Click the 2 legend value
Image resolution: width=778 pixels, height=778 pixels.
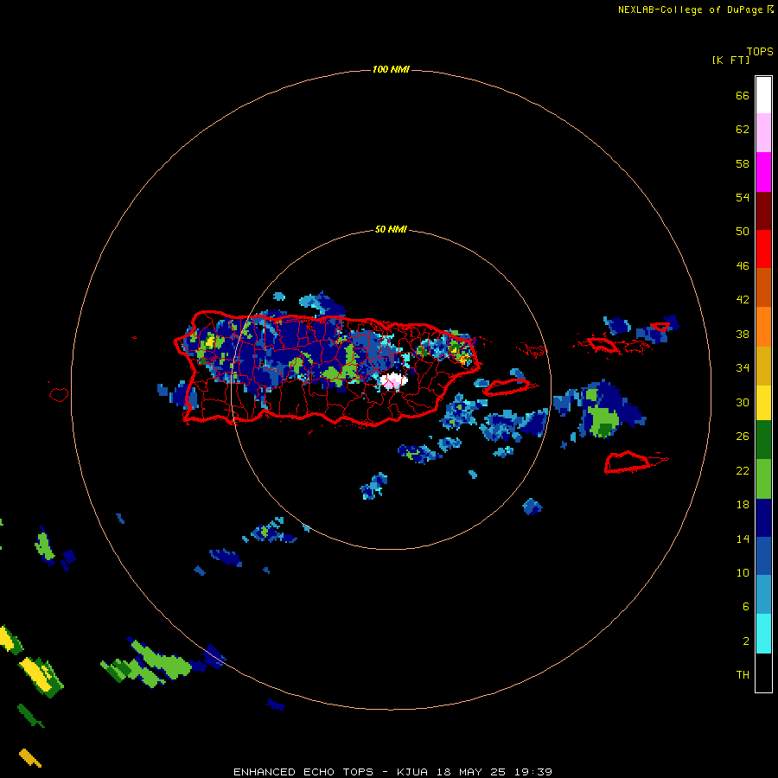(745, 641)
